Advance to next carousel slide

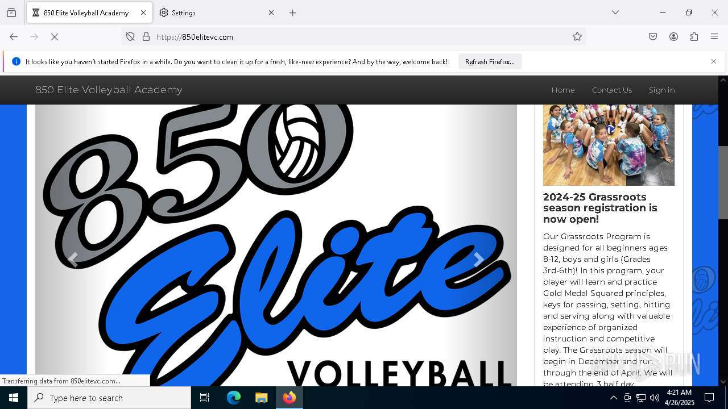479,260
